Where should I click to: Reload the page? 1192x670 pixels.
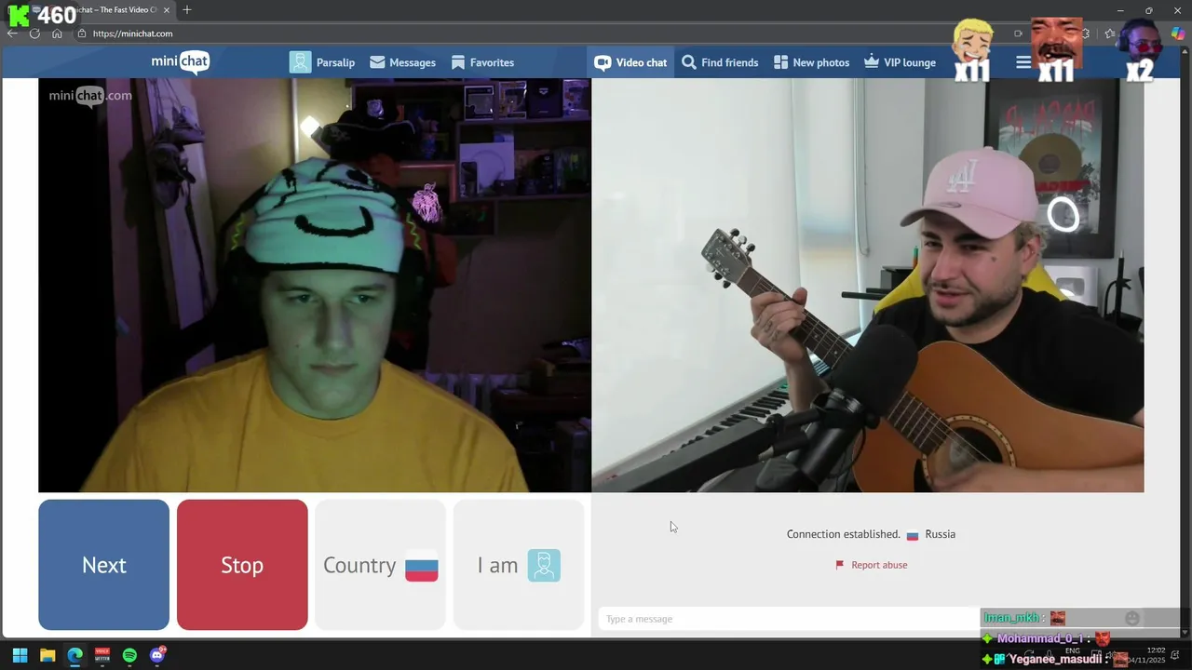[x=34, y=33]
